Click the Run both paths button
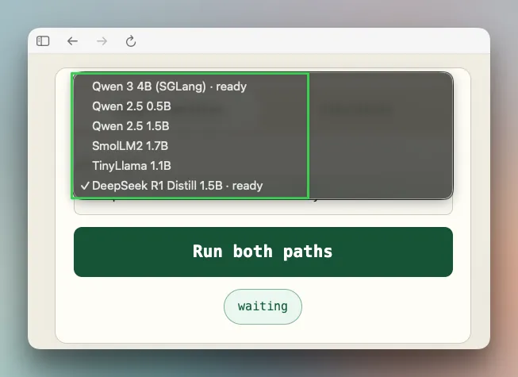The height and width of the screenshot is (377, 518). coord(263,252)
